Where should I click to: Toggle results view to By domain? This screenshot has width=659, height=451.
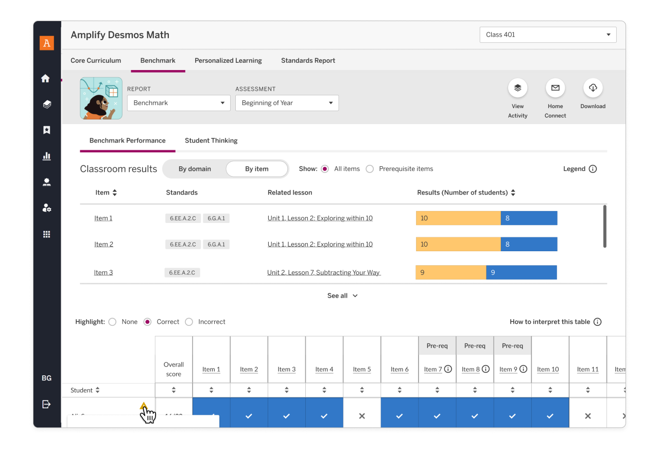point(195,169)
